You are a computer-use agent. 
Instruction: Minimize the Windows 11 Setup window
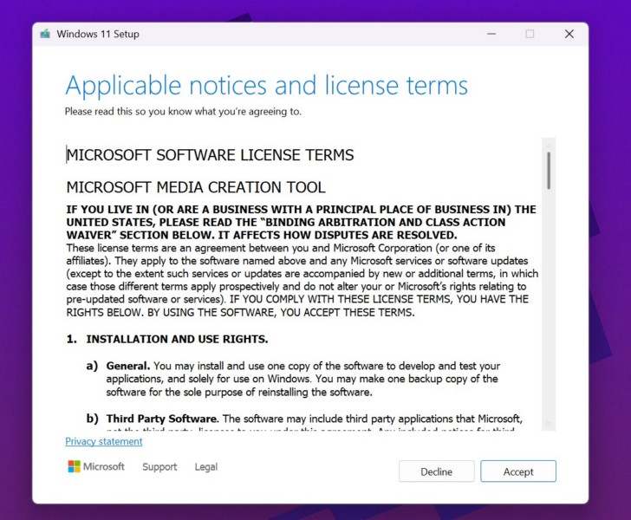(x=490, y=34)
